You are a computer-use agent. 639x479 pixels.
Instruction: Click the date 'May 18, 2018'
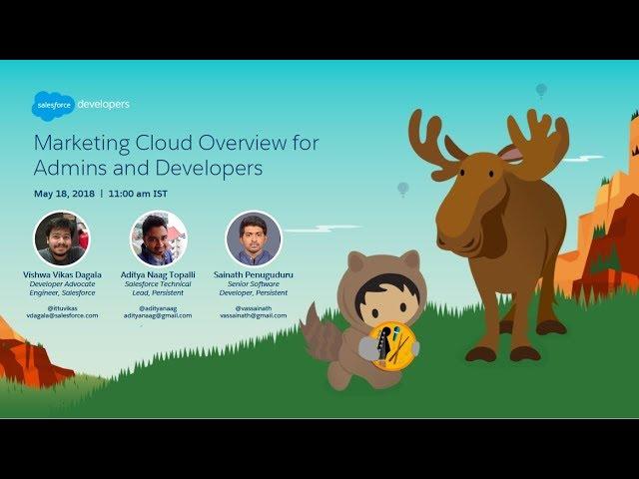[64, 194]
